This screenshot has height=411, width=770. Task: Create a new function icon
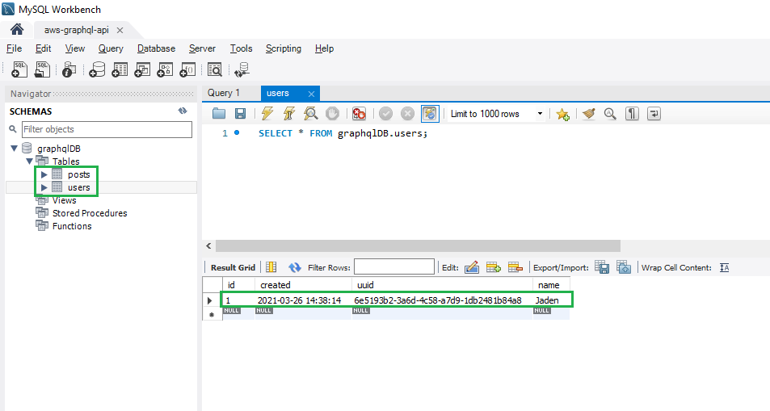click(187, 69)
